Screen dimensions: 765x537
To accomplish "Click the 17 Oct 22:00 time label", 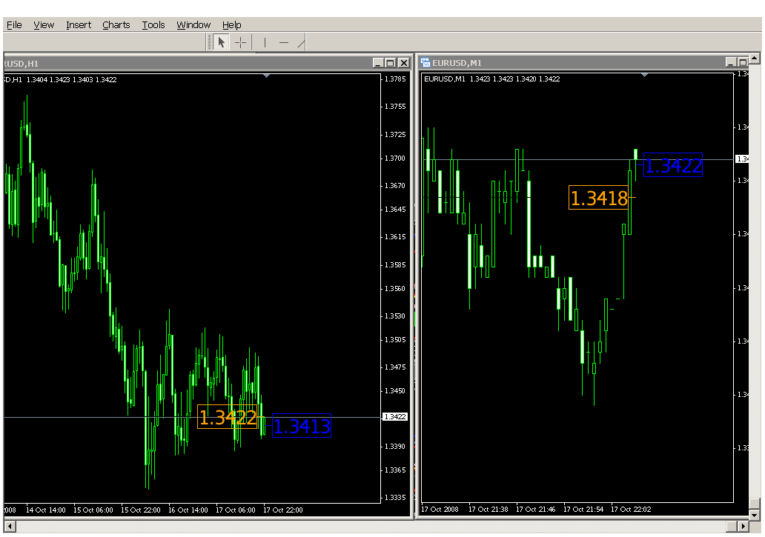I will click(283, 510).
